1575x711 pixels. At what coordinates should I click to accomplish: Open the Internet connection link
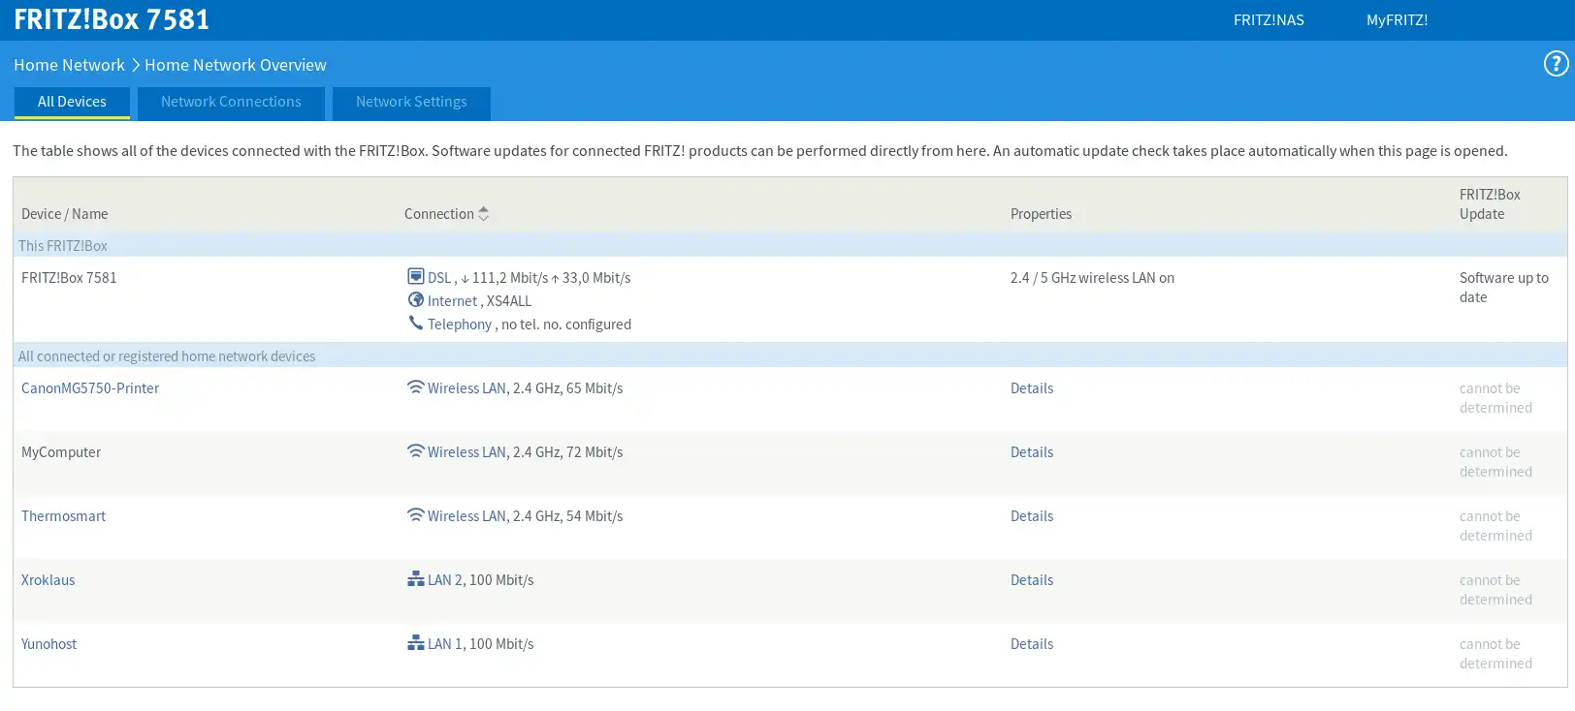[x=452, y=301]
